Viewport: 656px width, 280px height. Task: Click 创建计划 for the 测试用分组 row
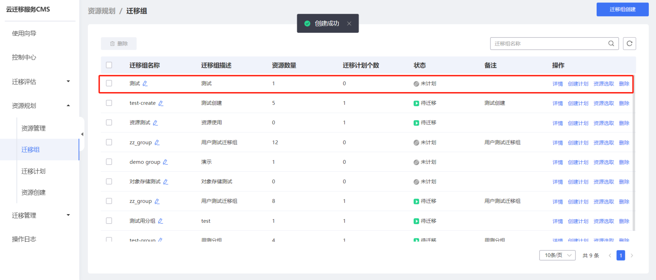click(578, 221)
